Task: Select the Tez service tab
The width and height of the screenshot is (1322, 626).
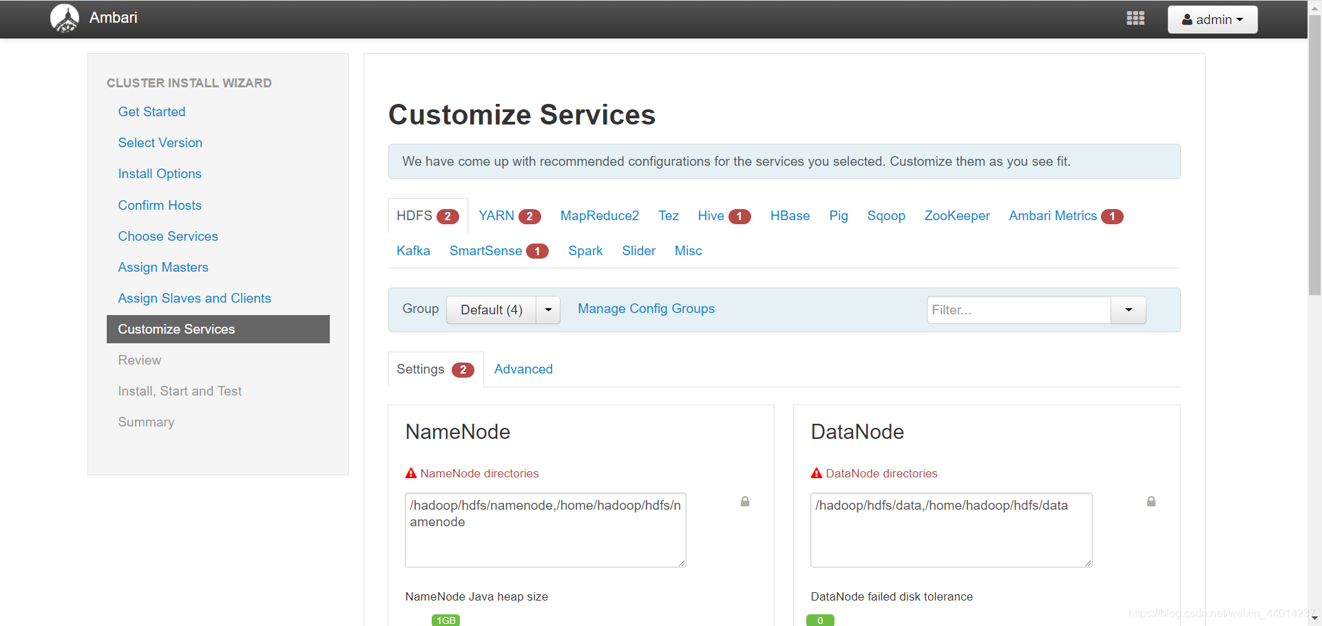Action: coord(669,216)
